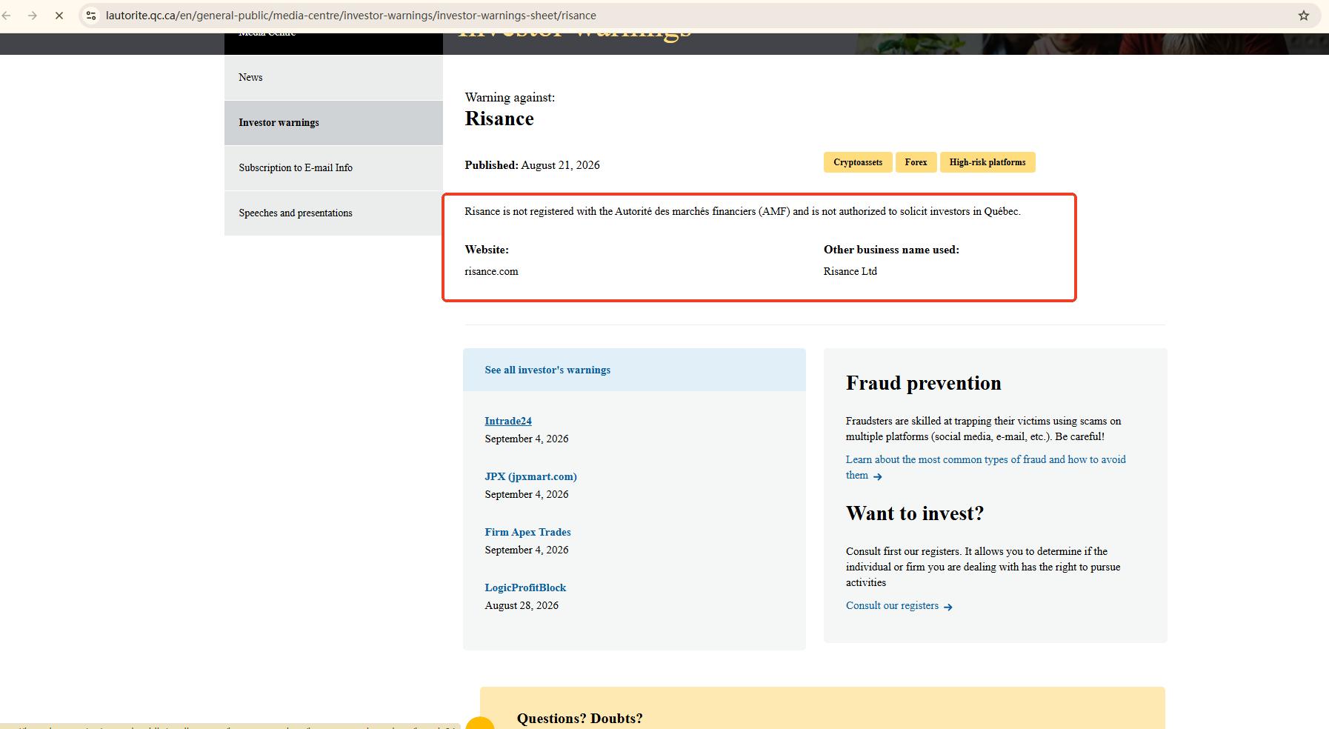1329x729 pixels.
Task: Click the arrow beside Consult our registers
Action: 948,607
